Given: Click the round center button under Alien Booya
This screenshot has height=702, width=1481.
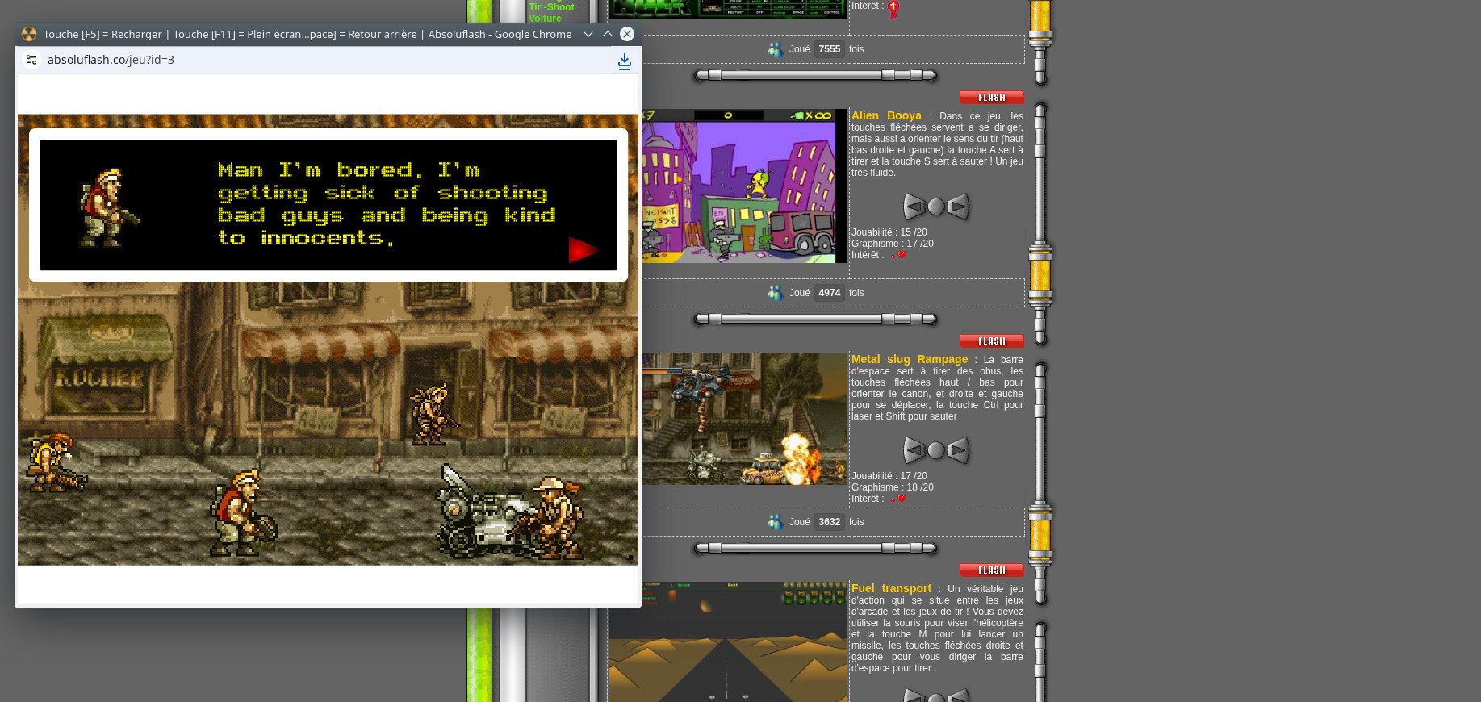Looking at the screenshot, I should click(x=935, y=207).
